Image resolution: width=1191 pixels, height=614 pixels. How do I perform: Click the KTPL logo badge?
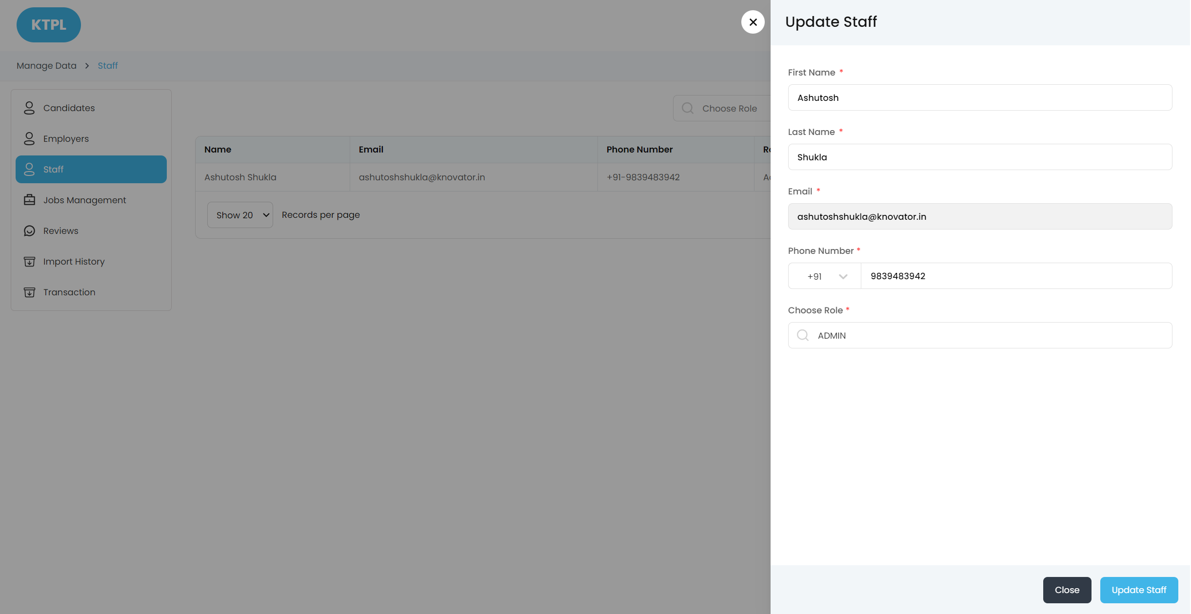(x=49, y=25)
